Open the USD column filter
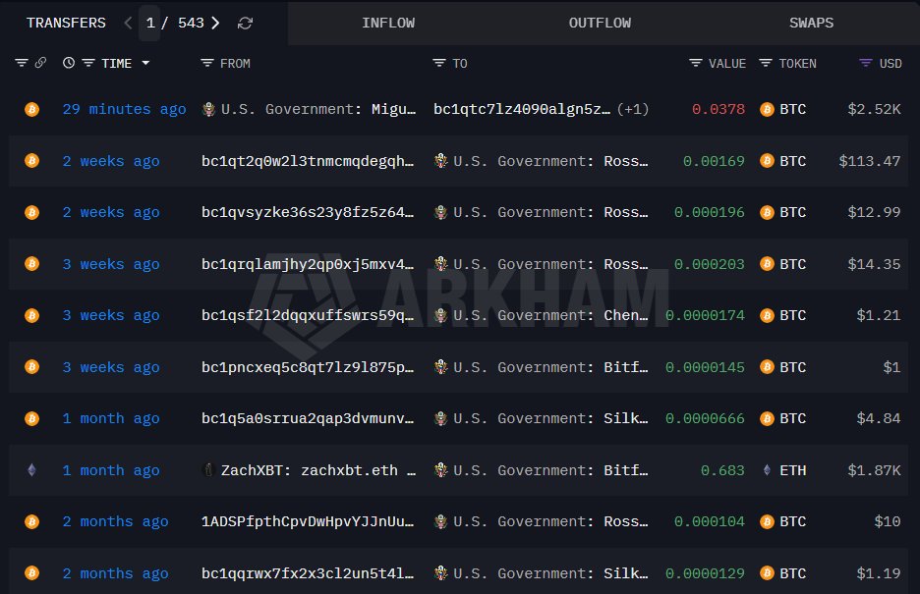 point(865,63)
